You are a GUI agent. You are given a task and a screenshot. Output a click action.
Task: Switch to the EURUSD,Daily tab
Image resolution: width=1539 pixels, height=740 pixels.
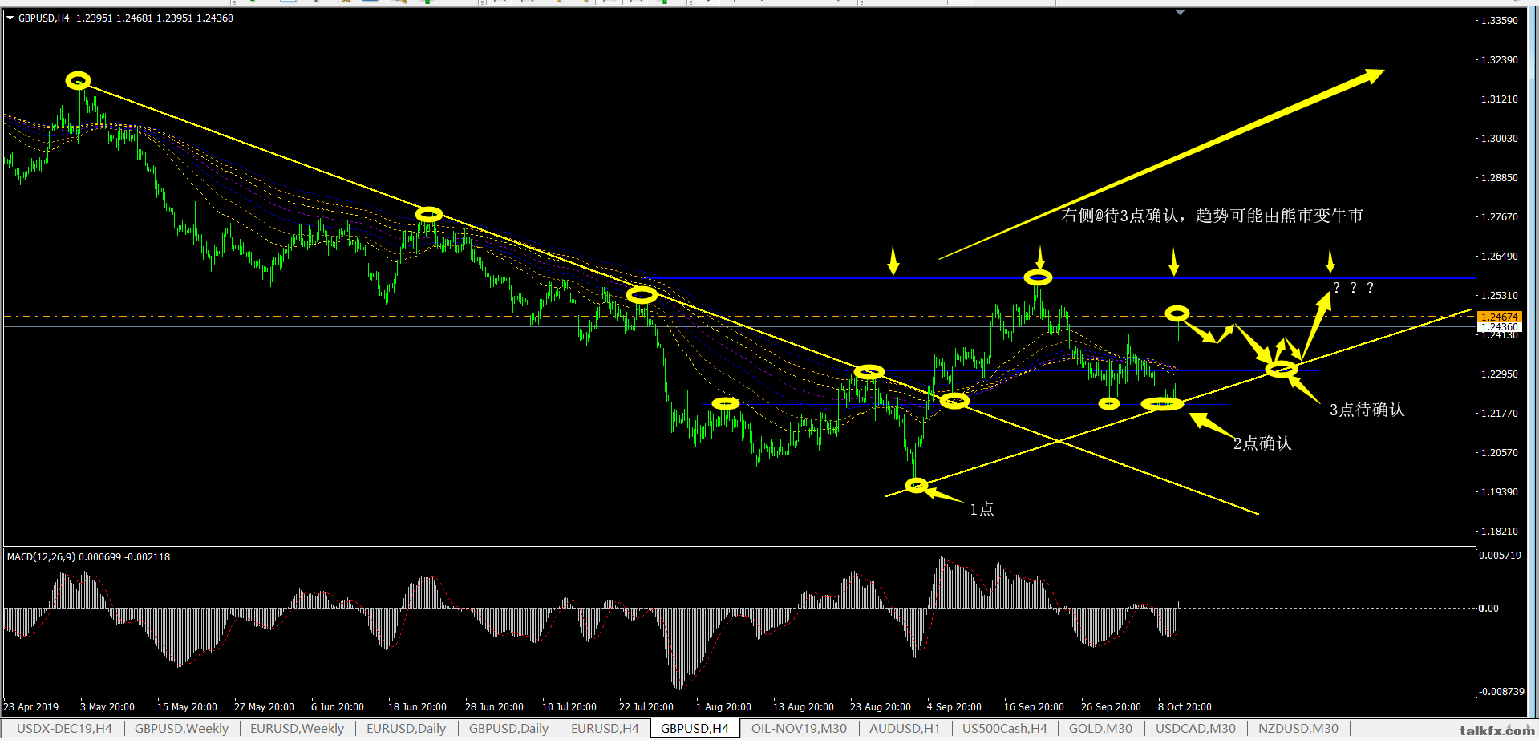pyautogui.click(x=406, y=728)
